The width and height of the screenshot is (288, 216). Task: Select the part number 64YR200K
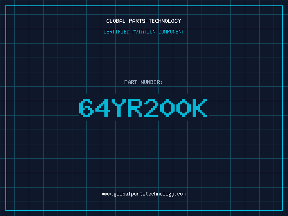[x=143, y=108]
